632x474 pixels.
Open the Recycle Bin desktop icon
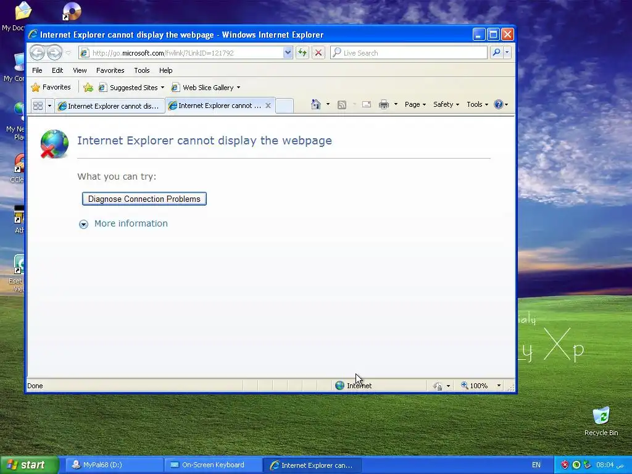click(x=601, y=421)
